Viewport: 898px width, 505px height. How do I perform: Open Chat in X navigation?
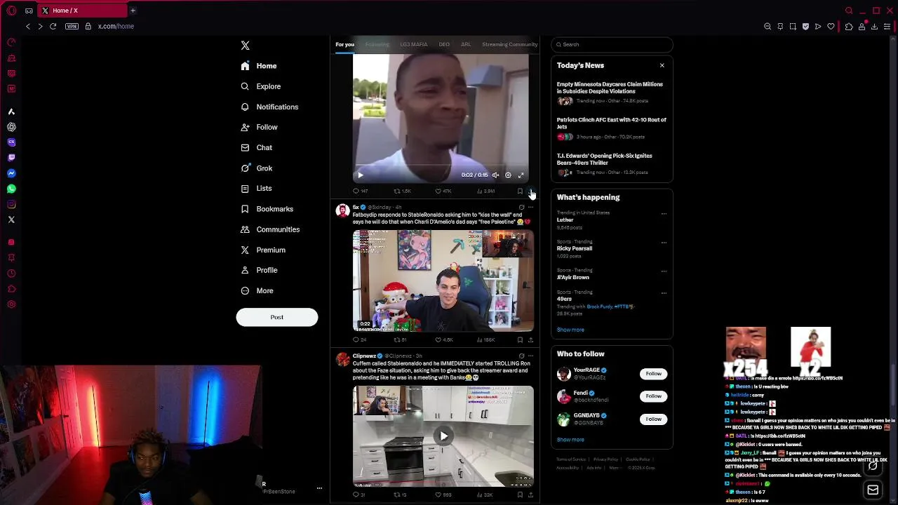257,147
